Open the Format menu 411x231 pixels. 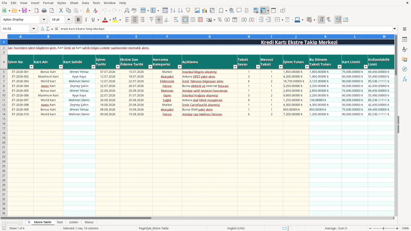(48, 3)
